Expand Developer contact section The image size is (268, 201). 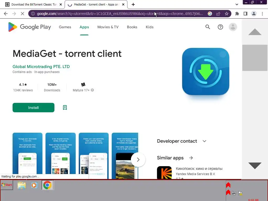(x=204, y=141)
